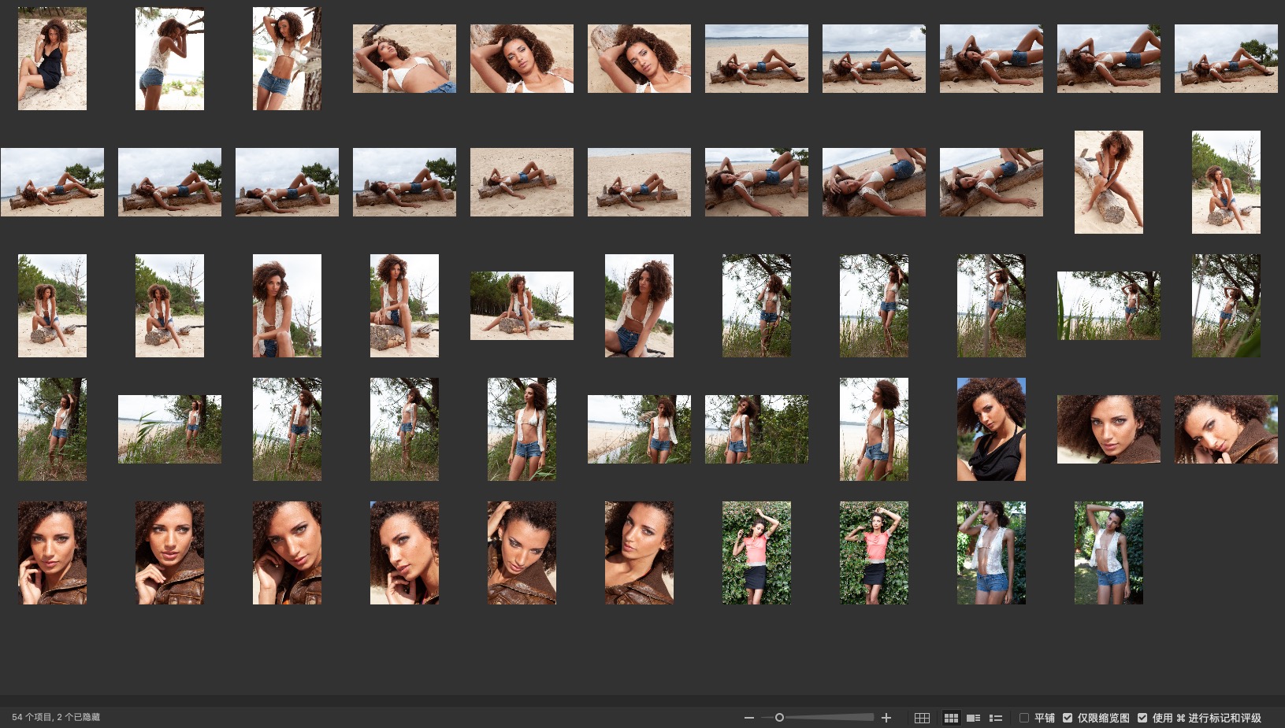Select the first pink top ivy wall thumbnail
This screenshot has height=728, width=1285.
tap(756, 552)
